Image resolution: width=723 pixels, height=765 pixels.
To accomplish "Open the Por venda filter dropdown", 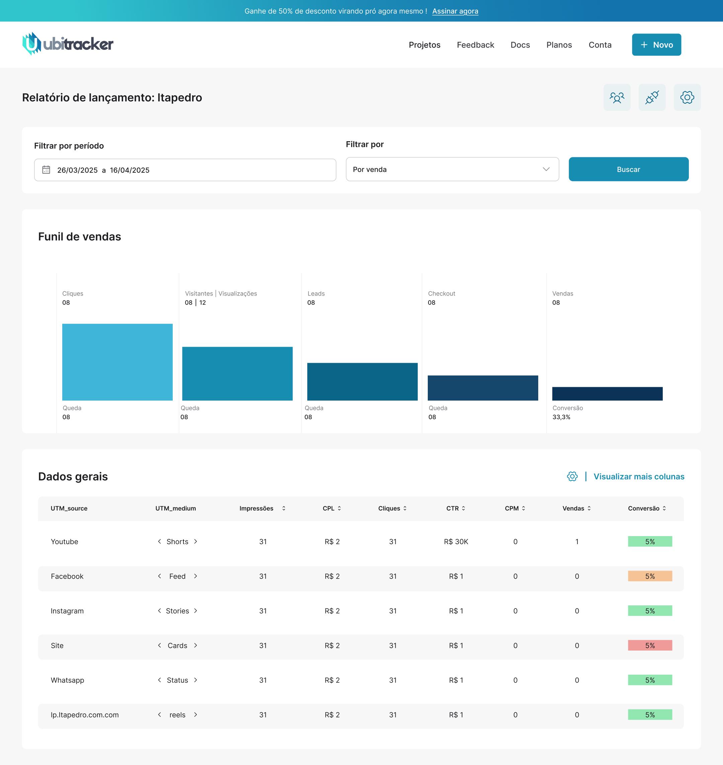I will [x=452, y=169].
